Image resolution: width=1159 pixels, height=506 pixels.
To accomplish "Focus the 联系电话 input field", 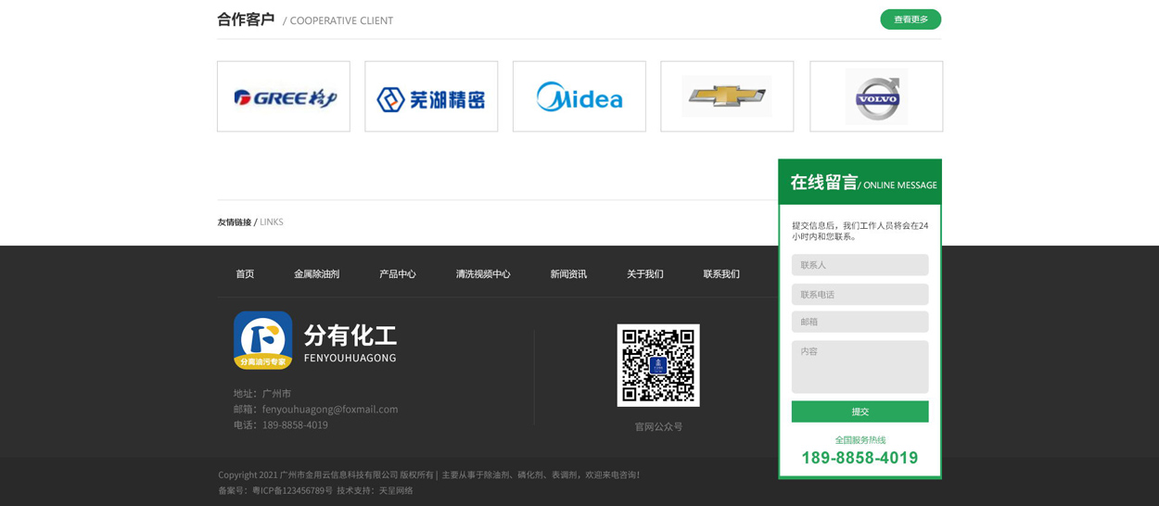I will pos(860,295).
